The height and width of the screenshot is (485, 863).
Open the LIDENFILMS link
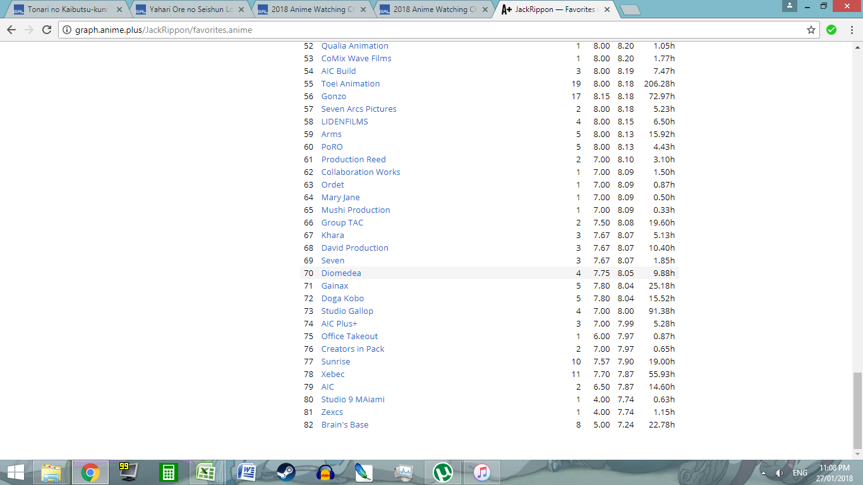click(344, 121)
